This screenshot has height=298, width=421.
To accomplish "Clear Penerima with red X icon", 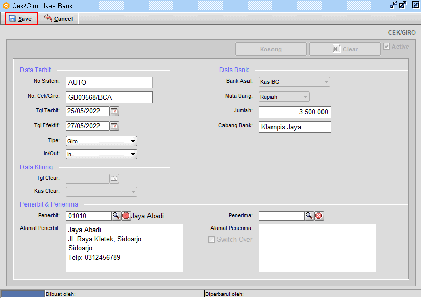I will pyautogui.click(x=319, y=216).
